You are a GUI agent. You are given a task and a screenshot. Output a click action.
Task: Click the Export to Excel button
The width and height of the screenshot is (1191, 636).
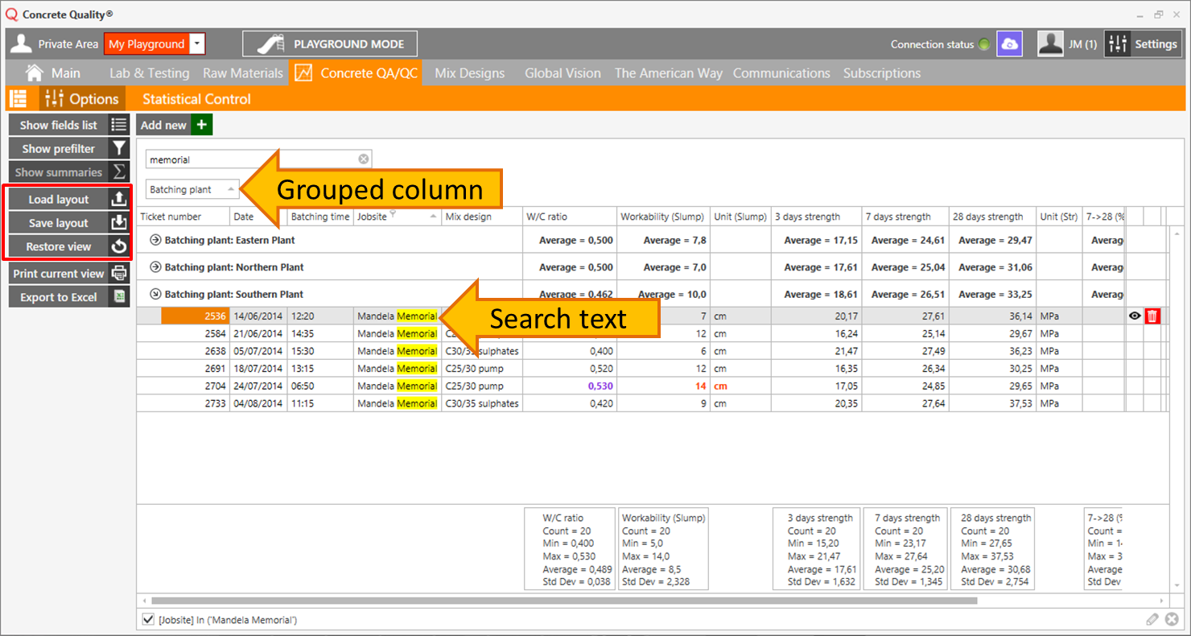pyautogui.click(x=68, y=297)
